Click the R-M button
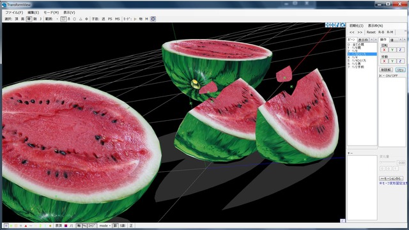The width and height of the screenshot is (409, 230). (x=390, y=32)
